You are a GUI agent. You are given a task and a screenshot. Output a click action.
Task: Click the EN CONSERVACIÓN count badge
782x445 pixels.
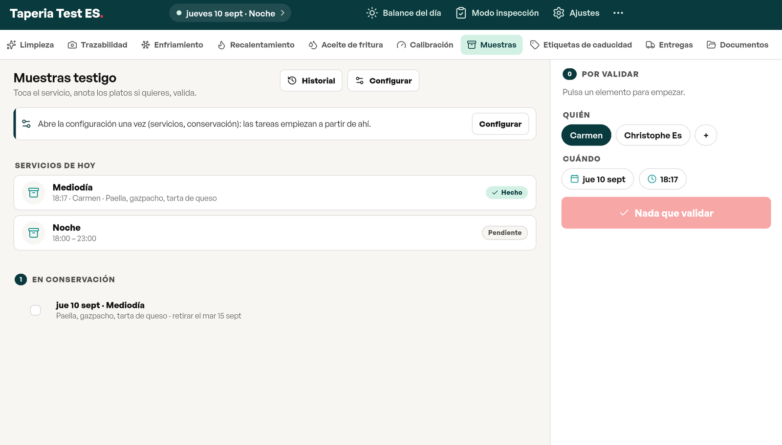21,280
